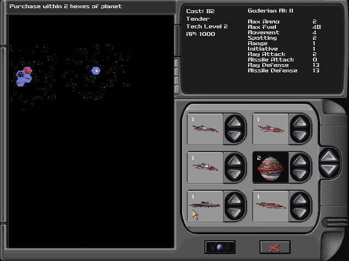Click the "Missile Defense" stat label

pyautogui.click(x=273, y=70)
